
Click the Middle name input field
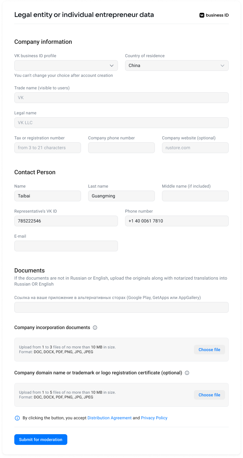coord(195,196)
